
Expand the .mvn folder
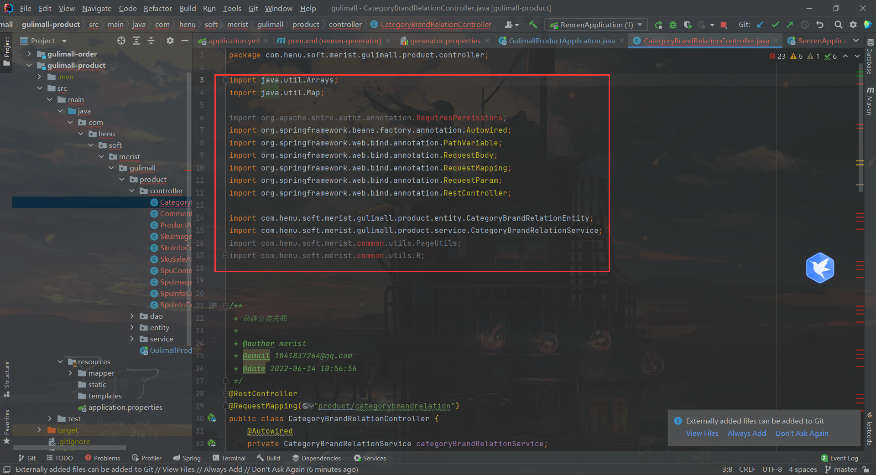tap(40, 77)
